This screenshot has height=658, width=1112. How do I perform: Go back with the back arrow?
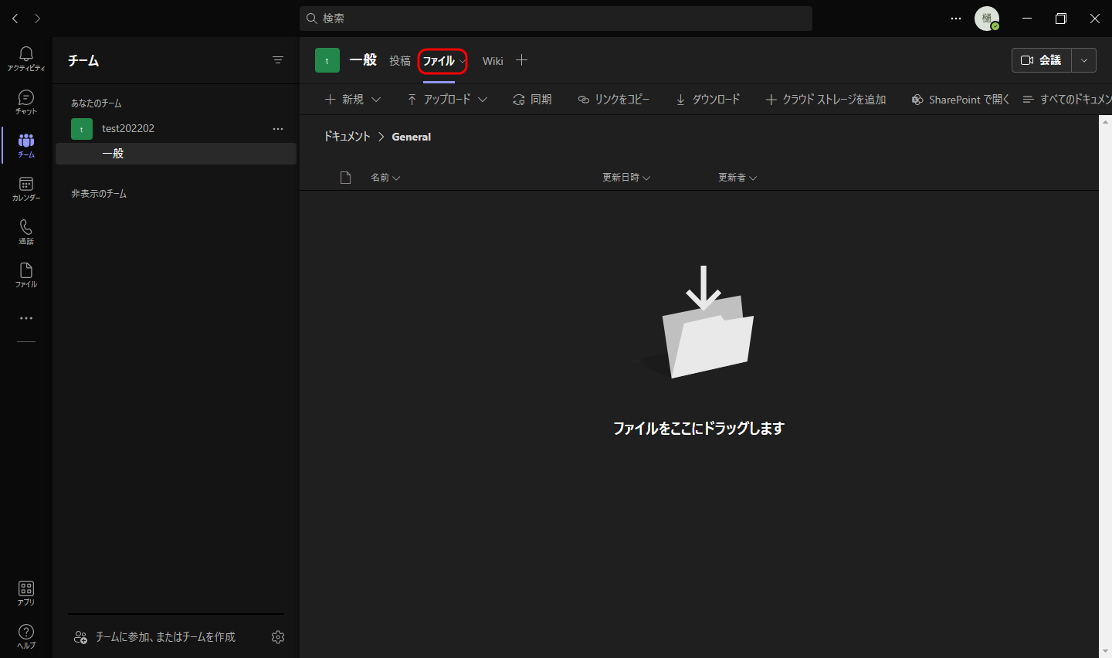(x=15, y=19)
